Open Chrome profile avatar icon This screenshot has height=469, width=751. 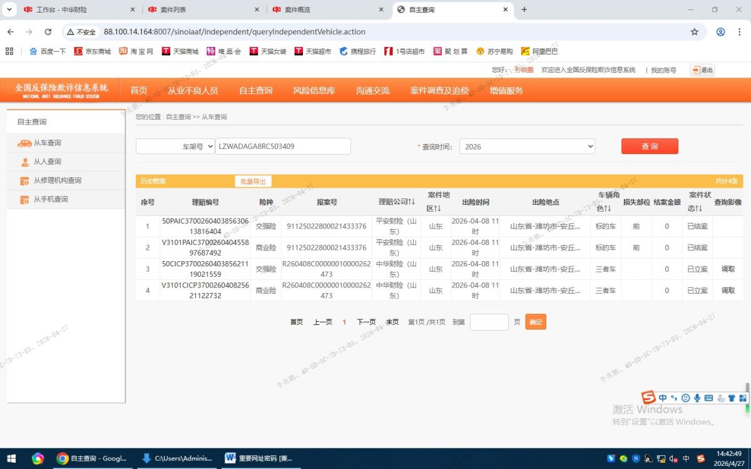click(x=720, y=32)
